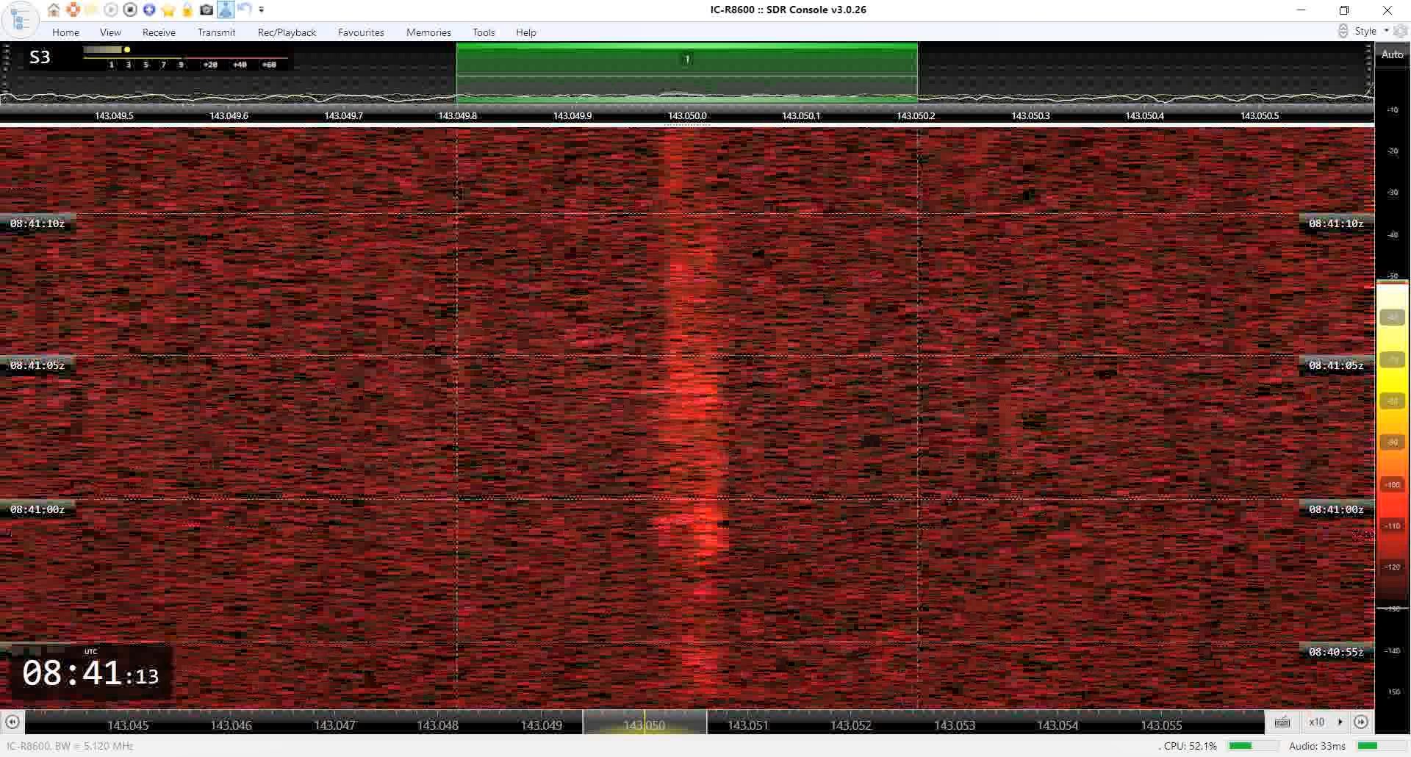This screenshot has height=757, width=1411.
Task: Click the upper grey level handle on color scale
Action: tap(1392, 317)
